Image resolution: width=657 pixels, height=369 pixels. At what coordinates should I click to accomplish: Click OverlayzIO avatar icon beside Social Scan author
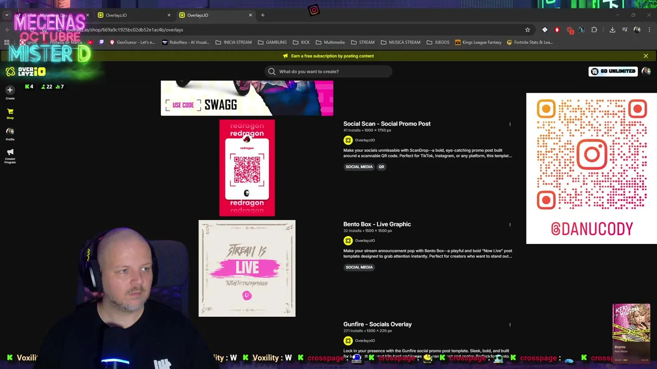(348, 140)
